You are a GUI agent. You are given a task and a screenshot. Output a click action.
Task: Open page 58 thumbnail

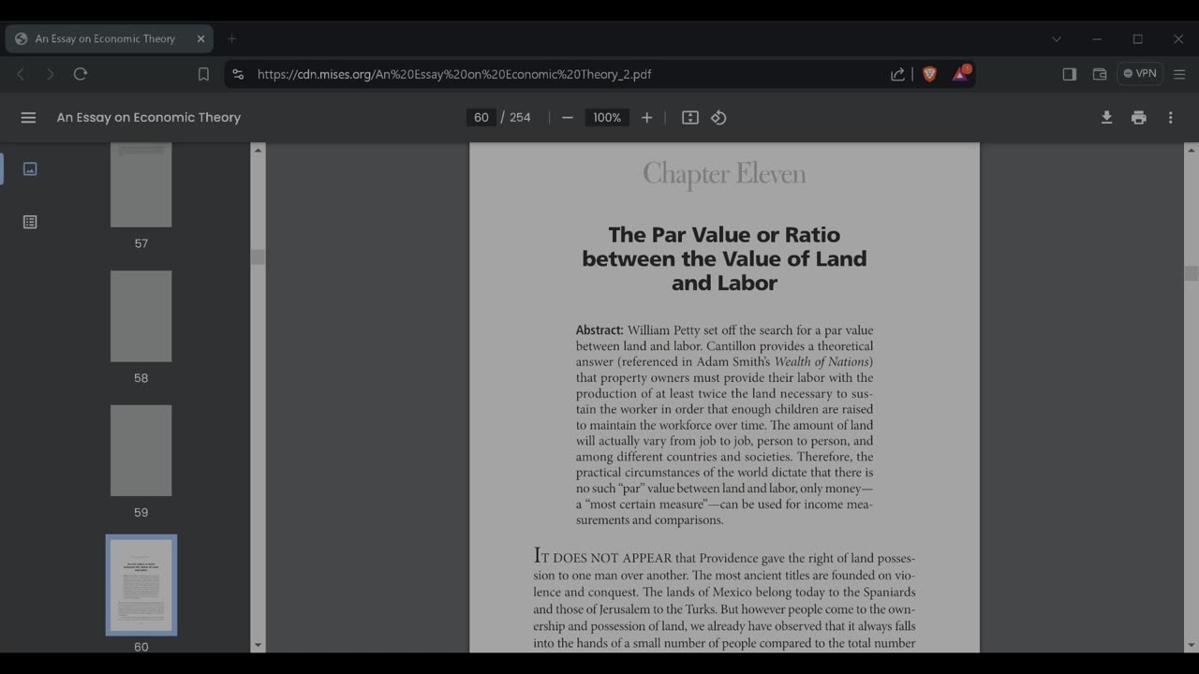click(141, 316)
